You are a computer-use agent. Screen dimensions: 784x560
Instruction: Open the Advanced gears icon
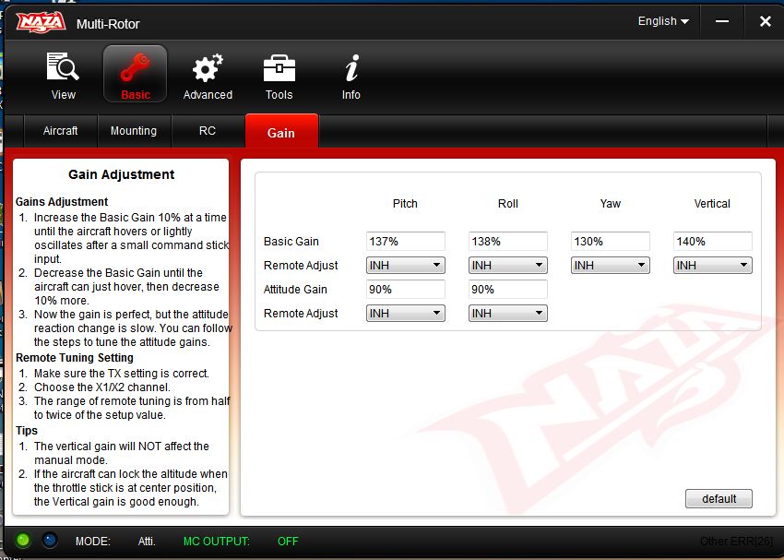(x=208, y=68)
